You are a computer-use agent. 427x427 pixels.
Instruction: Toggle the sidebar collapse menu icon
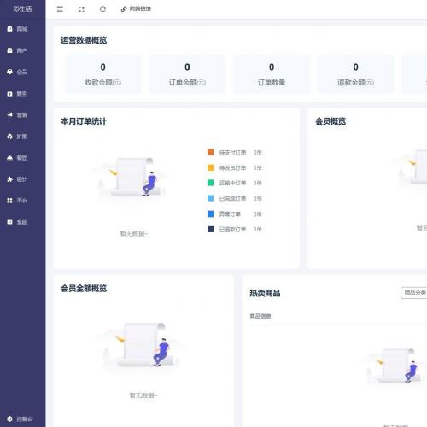coord(60,9)
